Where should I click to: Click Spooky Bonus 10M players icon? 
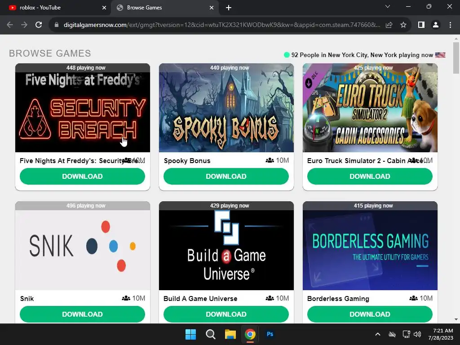(270, 160)
